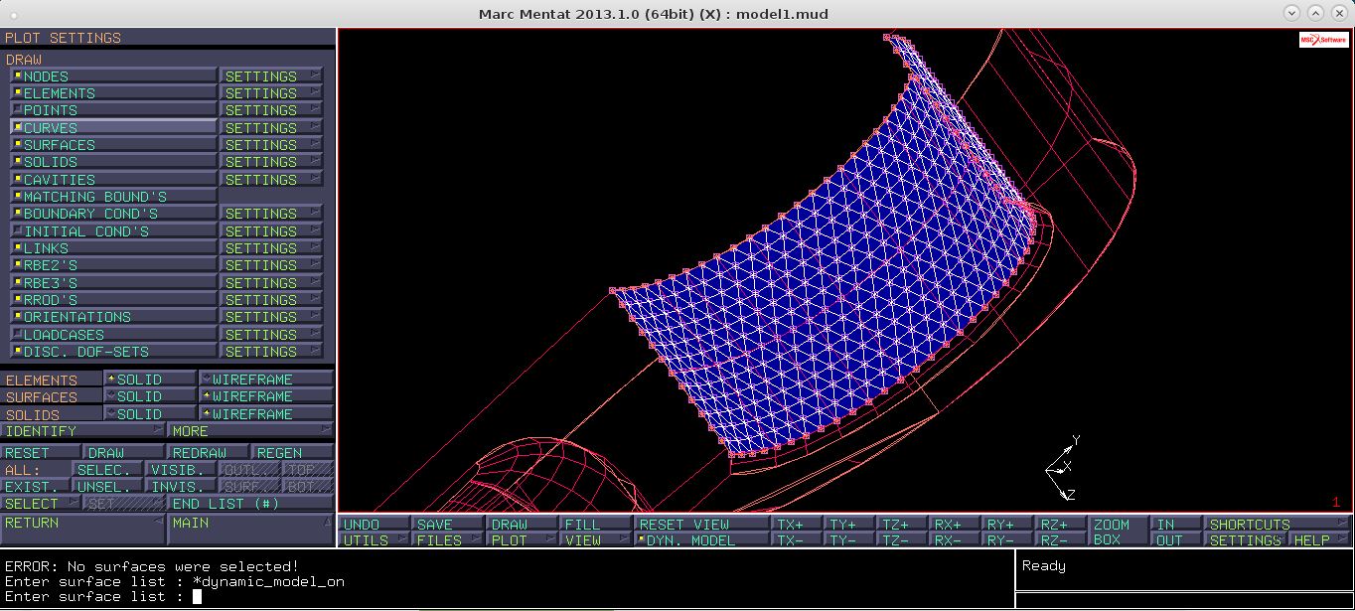Open the UTILS menu
1355x611 pixels.
tap(374, 540)
